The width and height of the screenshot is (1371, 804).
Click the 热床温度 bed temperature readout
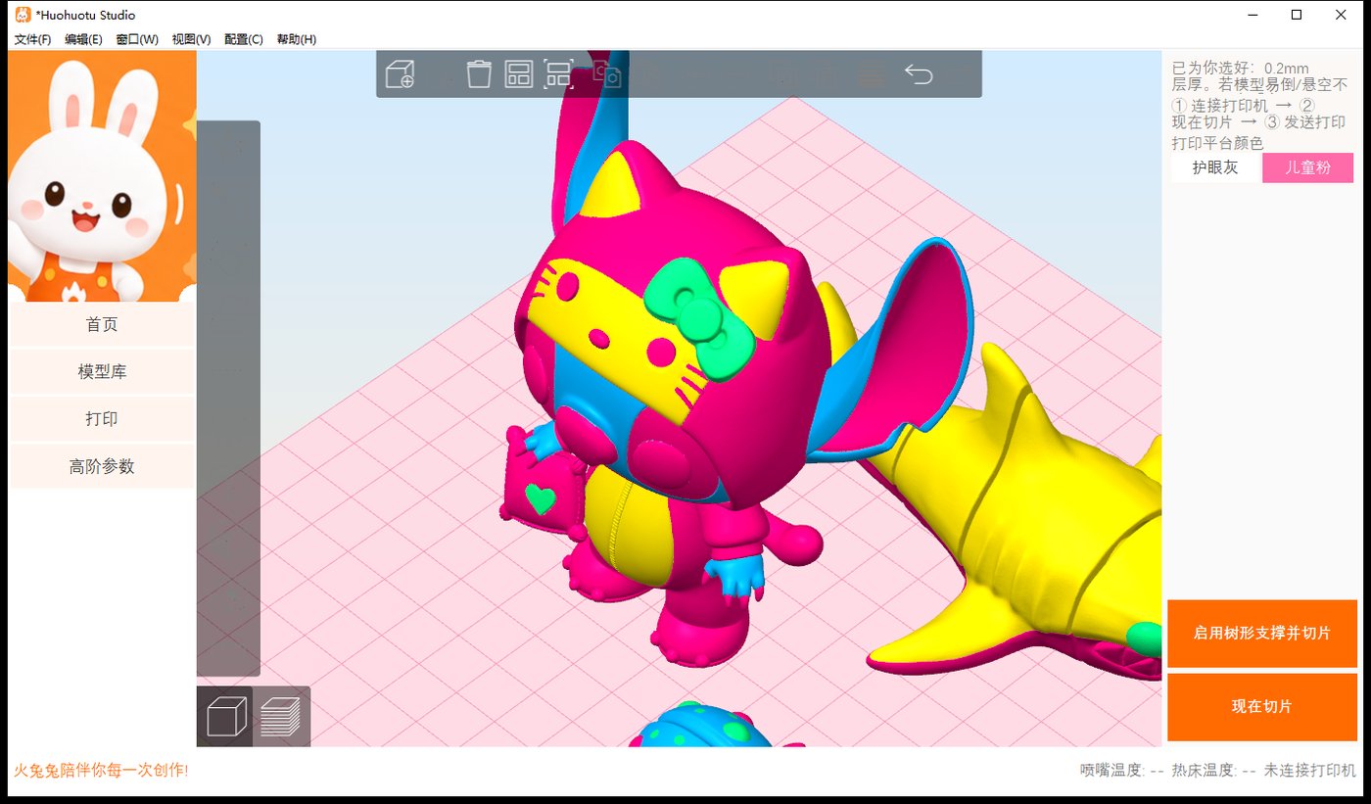1214,771
